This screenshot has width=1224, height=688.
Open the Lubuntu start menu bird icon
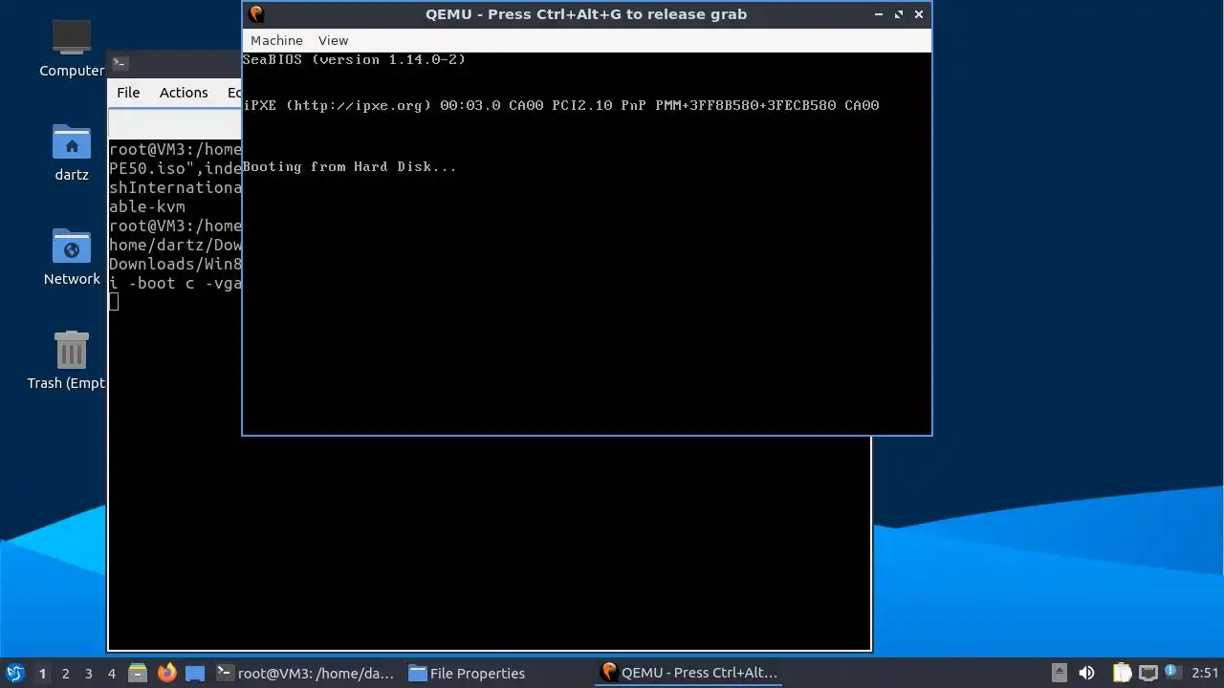click(15, 673)
